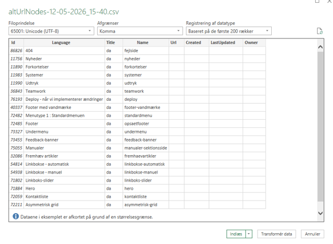Select the cell with Id 11890
Viewport: 333px width, 244px height.
(17, 67)
